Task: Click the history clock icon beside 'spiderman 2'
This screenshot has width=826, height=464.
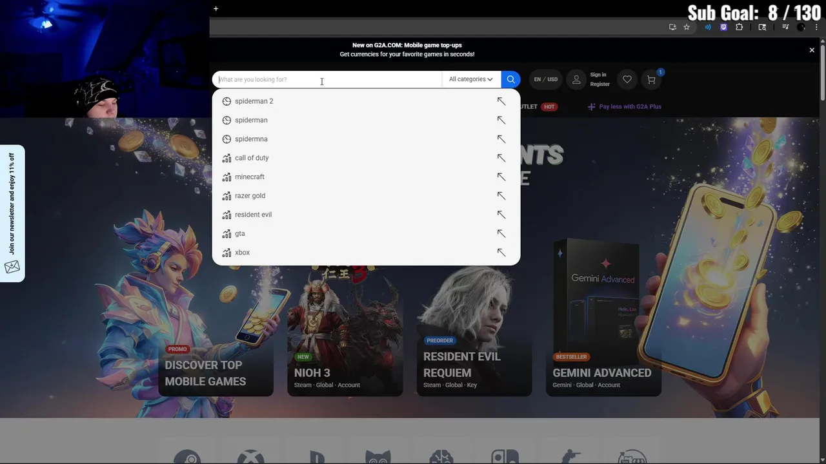Action: 227,101
